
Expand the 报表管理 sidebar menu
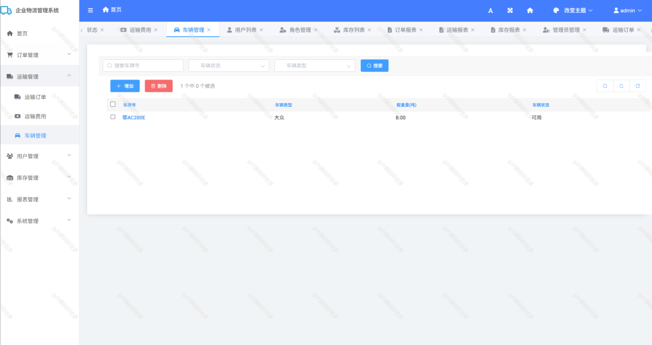coord(39,199)
